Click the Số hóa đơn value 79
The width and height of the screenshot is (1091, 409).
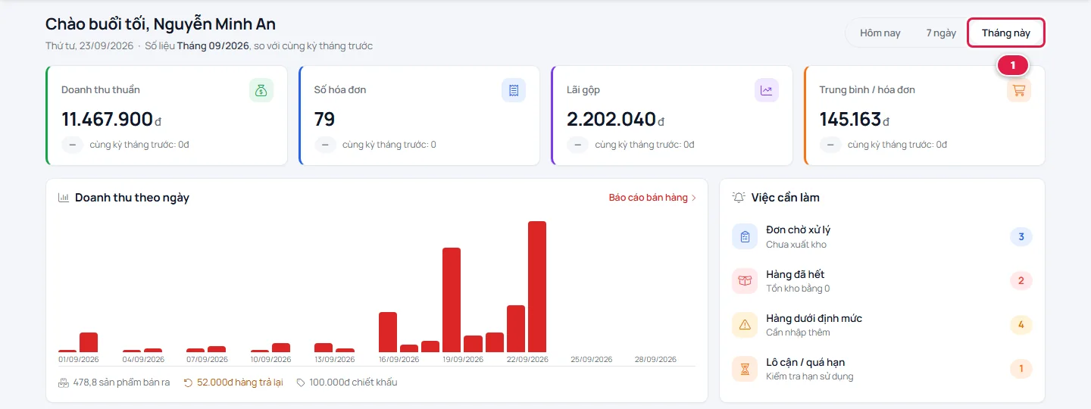324,119
